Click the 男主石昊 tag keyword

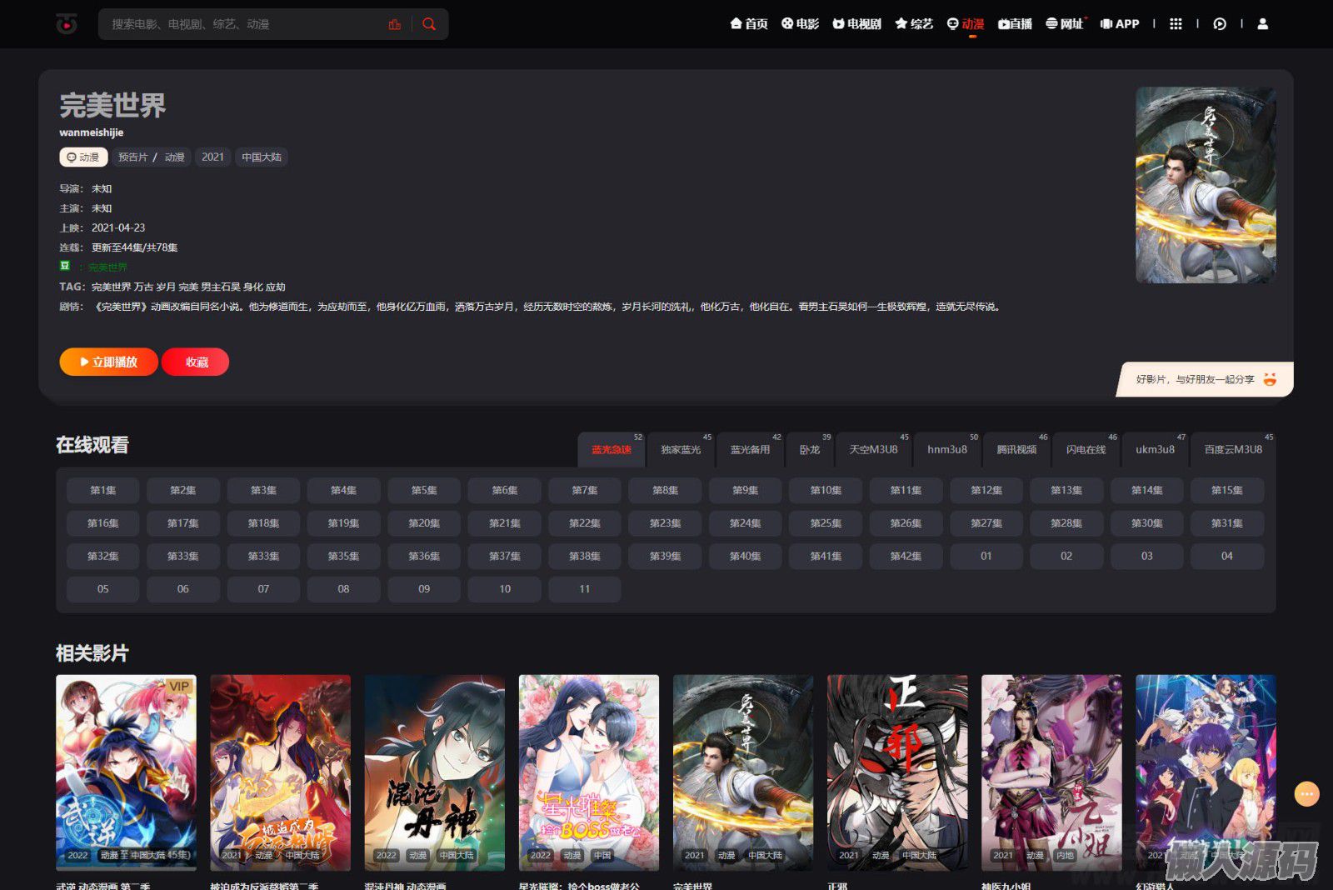(220, 287)
